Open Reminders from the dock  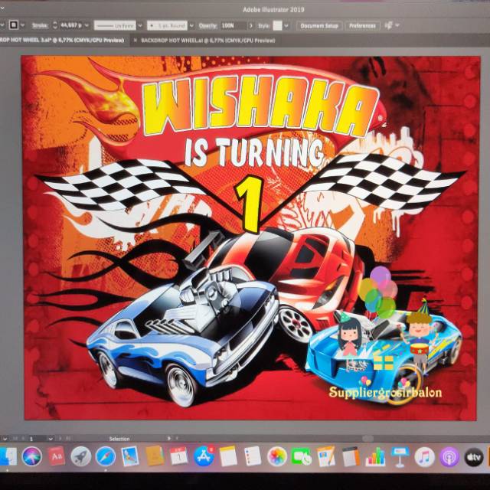tap(253, 456)
